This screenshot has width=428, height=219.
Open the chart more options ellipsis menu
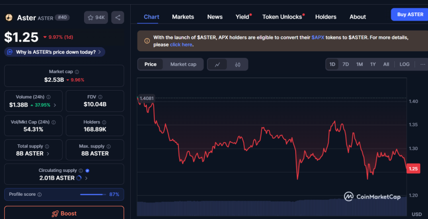pos(422,65)
